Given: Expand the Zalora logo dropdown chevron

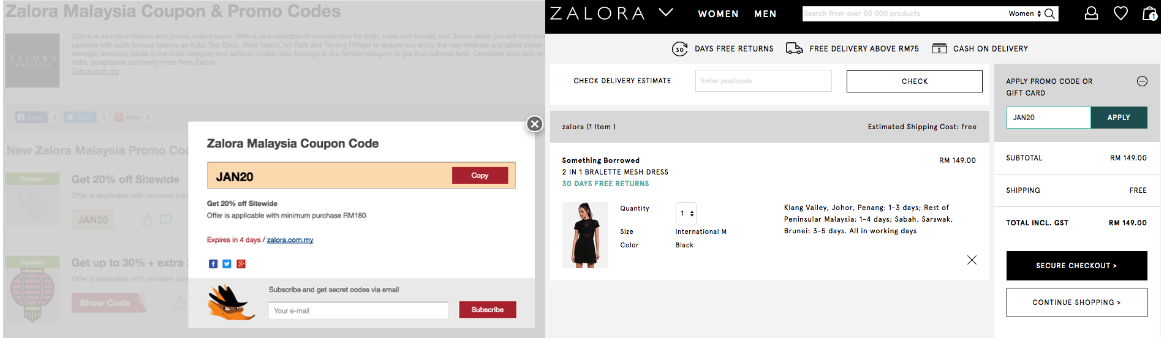Looking at the screenshot, I should click(x=666, y=12).
